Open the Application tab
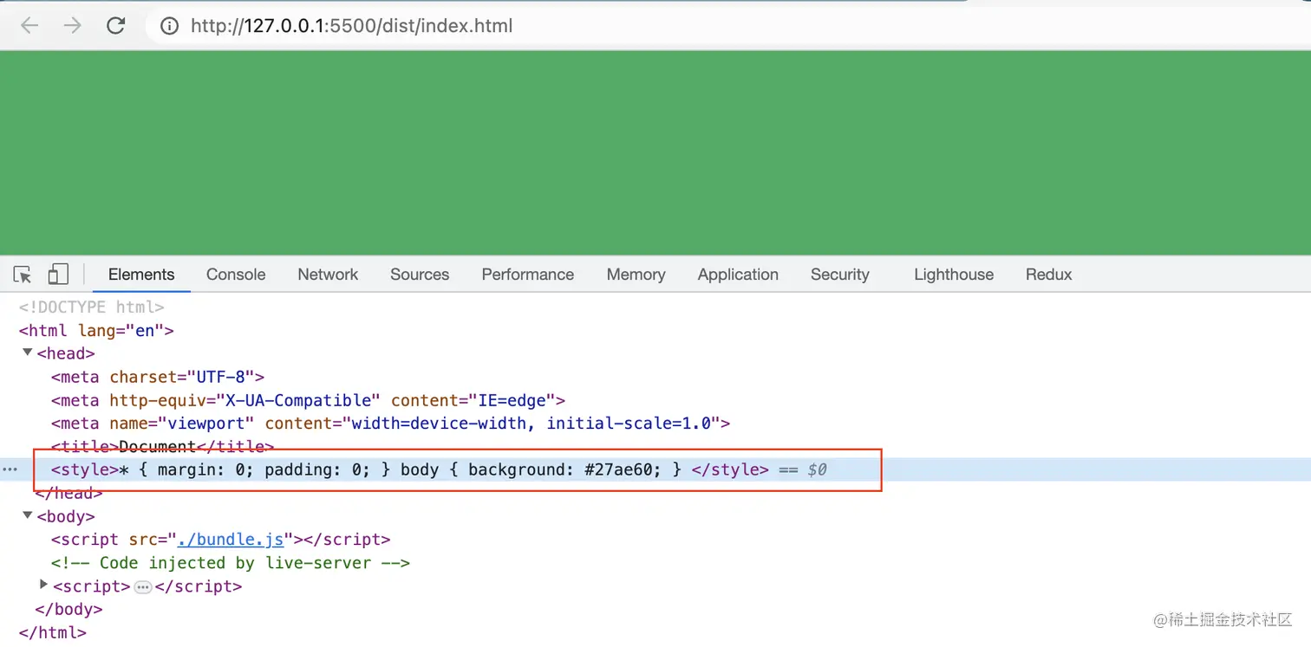1311x647 pixels. [x=738, y=275]
